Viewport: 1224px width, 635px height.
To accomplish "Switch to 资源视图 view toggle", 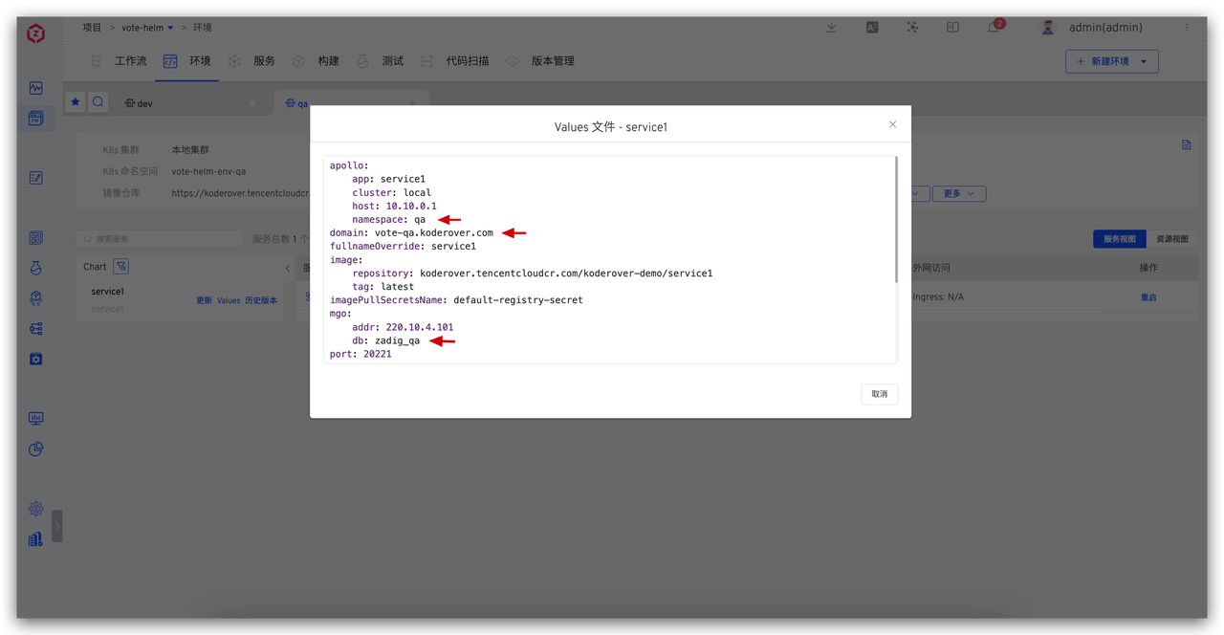I will pos(1171,239).
